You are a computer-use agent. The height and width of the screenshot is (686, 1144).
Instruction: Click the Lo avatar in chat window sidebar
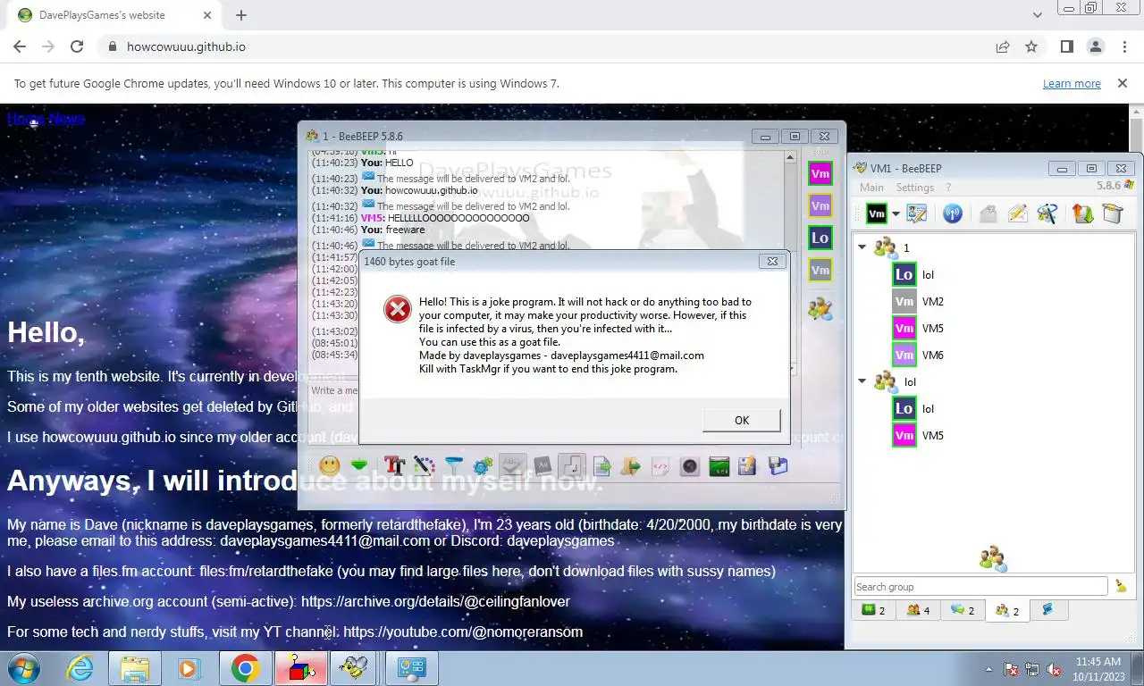(820, 238)
